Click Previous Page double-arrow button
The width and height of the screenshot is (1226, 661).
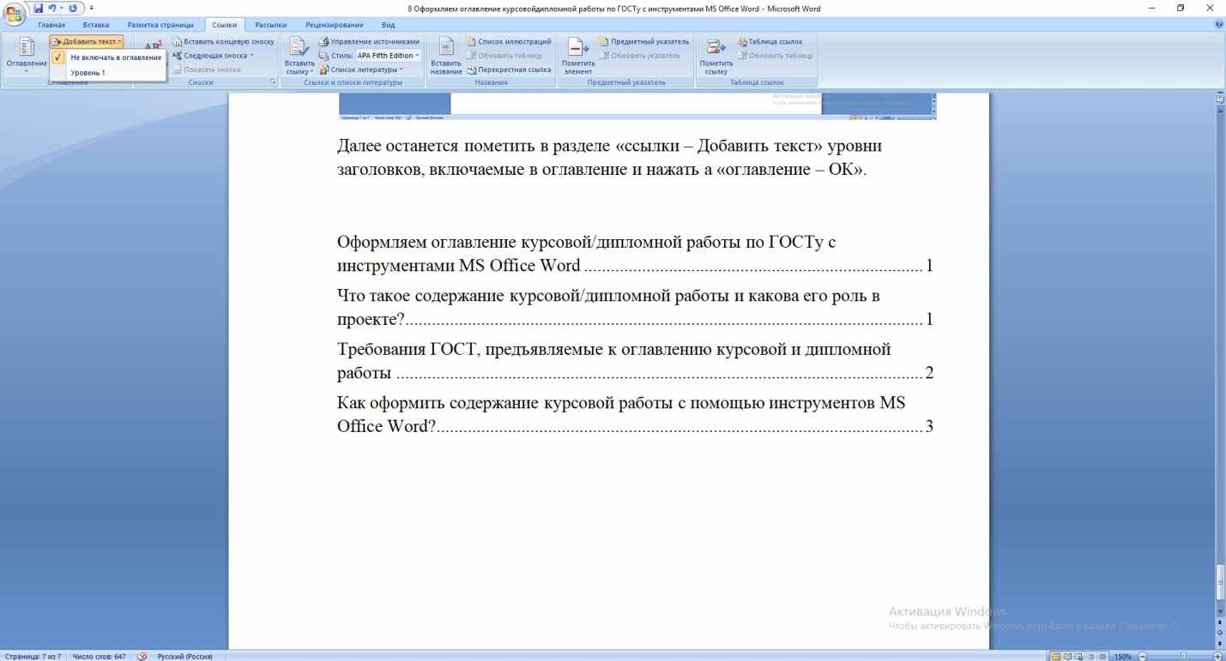coord(1219,621)
